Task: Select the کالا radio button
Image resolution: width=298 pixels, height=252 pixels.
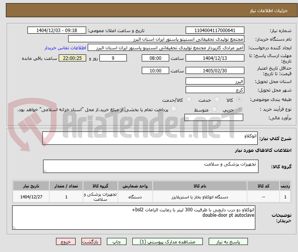Action: pos(239,99)
